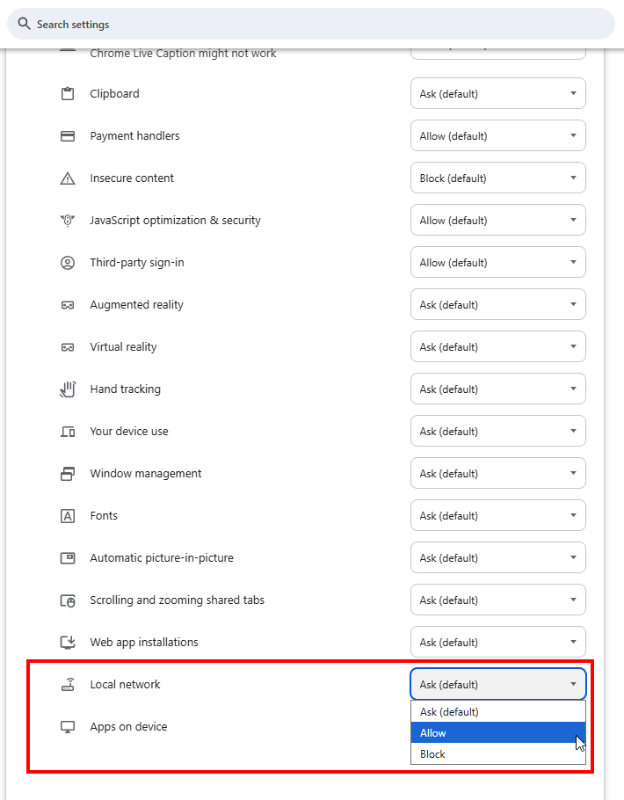Click the Web app installations download icon
Viewport: 624px width, 800px height.
[68, 642]
